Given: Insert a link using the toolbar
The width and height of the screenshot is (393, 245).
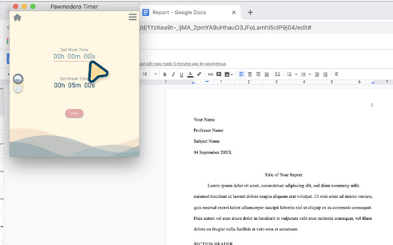Looking at the screenshot, I should 211,74.
